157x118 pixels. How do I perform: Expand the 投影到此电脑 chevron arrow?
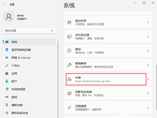pos(148,94)
